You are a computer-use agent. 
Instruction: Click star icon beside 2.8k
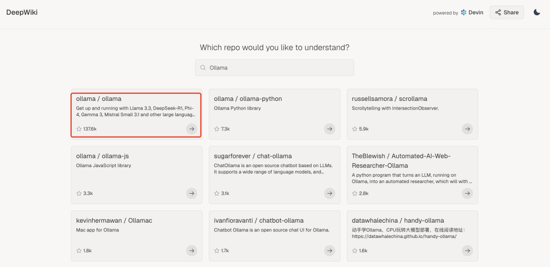pos(354,193)
